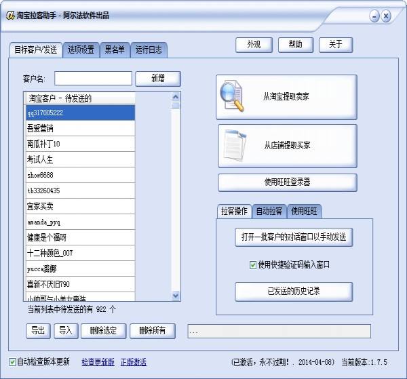Viewport: 407px width, 379px height.
Task: Click 新增 to add customer
Action: click(x=158, y=79)
